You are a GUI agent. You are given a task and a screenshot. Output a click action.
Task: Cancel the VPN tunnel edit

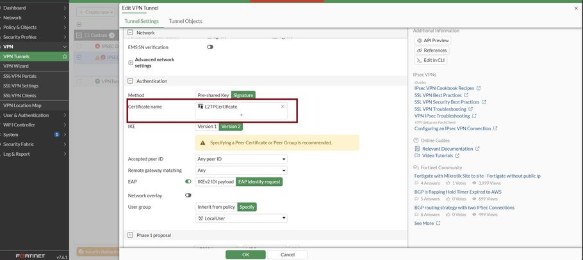coord(288,255)
